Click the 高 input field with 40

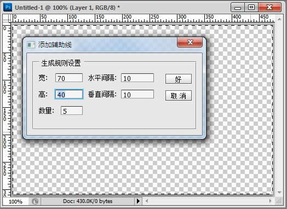tap(69, 94)
